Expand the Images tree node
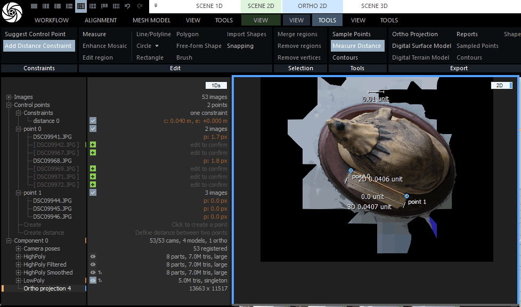The width and height of the screenshot is (521, 307). tap(9, 97)
